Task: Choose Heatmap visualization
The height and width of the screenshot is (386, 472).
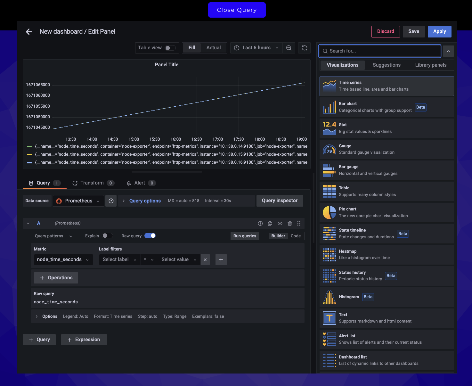Action: (x=387, y=255)
